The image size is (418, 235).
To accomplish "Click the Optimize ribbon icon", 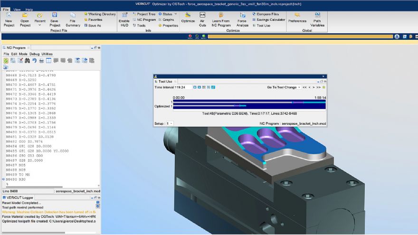I will pyautogui.click(x=188, y=18).
